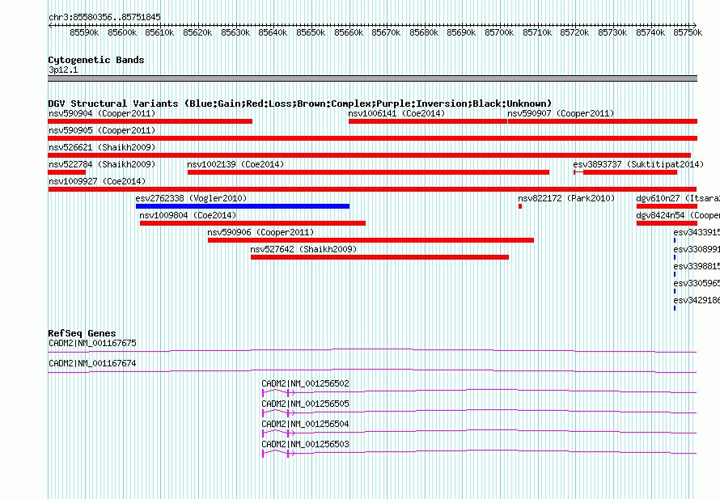Open the CADM2|NM_001167674 gene label

coord(92,364)
